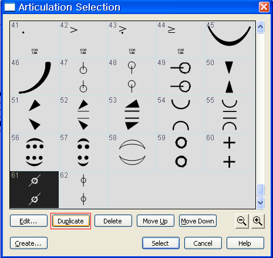273x258 pixels.
Task: Confirm with the Select button
Action: tap(161, 243)
